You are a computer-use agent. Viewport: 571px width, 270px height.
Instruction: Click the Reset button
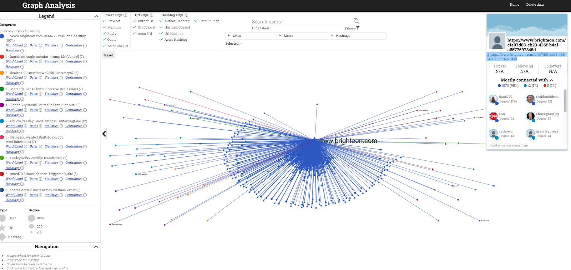tap(108, 55)
